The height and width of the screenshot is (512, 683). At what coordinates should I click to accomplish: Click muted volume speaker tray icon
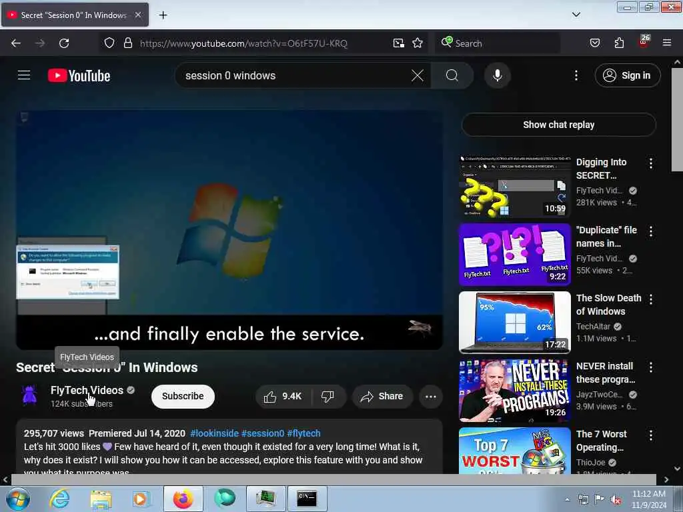616,500
